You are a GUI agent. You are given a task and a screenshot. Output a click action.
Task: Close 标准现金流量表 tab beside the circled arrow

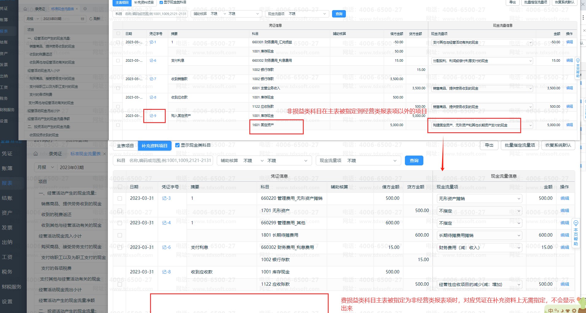[77, 9]
